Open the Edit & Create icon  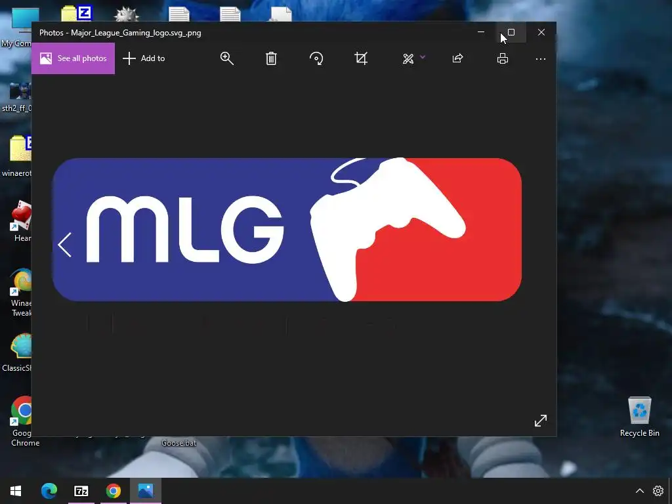click(408, 58)
